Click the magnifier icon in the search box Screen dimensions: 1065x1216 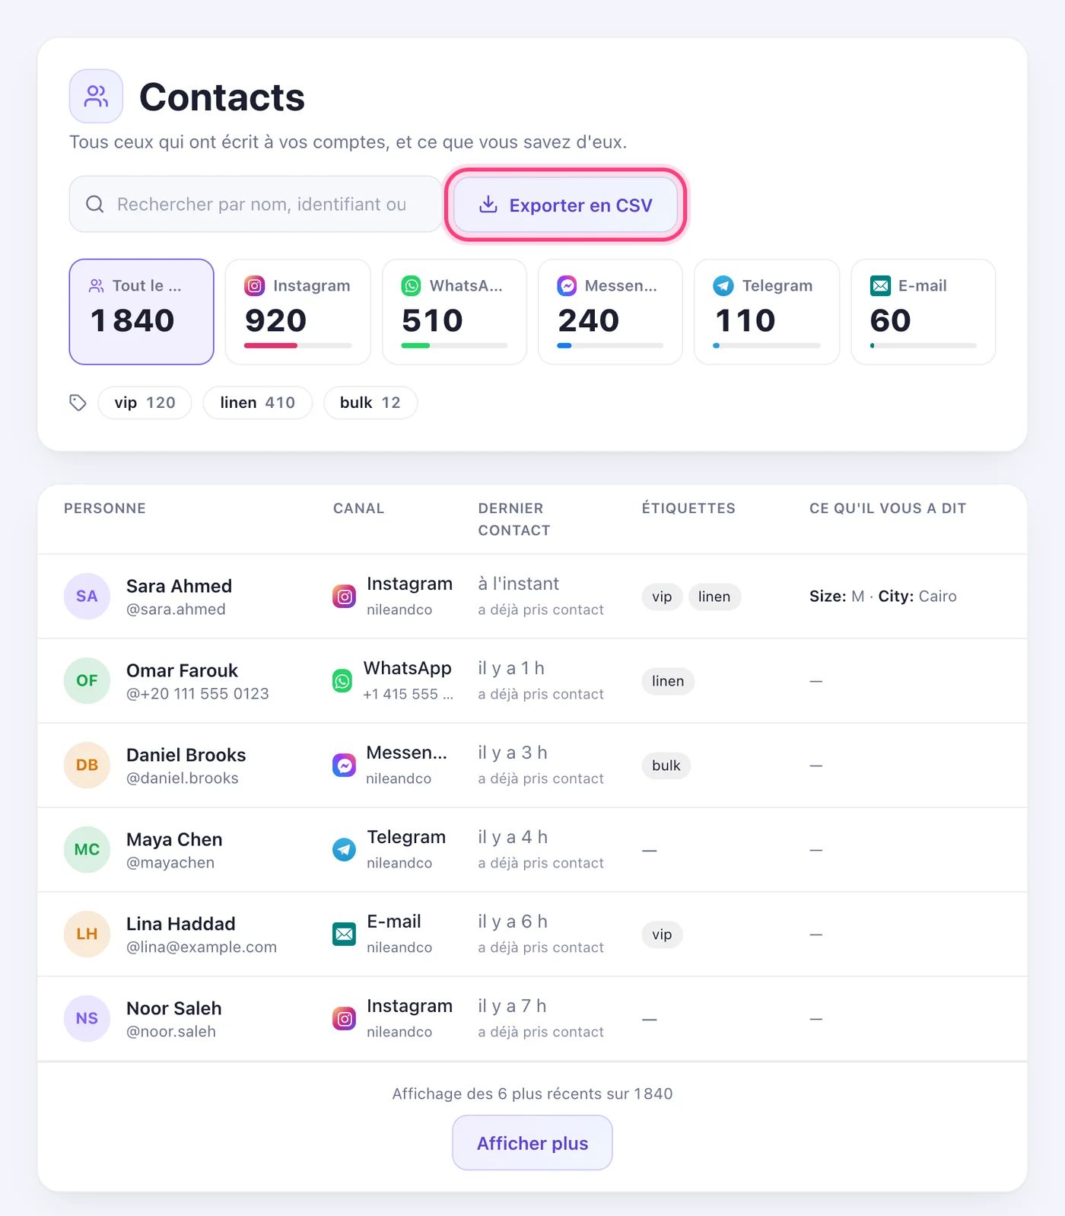coord(95,204)
